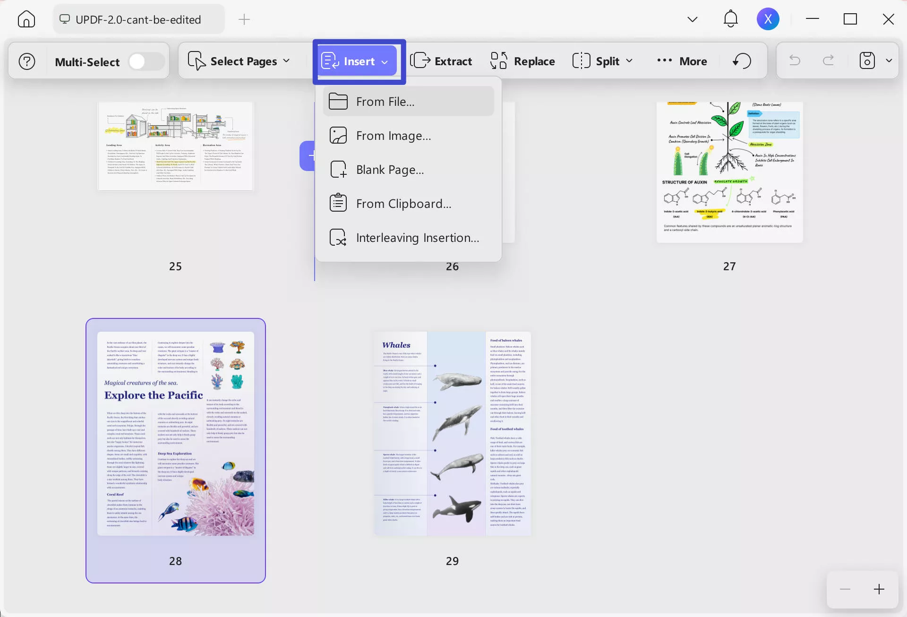Open the Extract pages tool
This screenshot has width=907, height=617.
pyautogui.click(x=442, y=60)
